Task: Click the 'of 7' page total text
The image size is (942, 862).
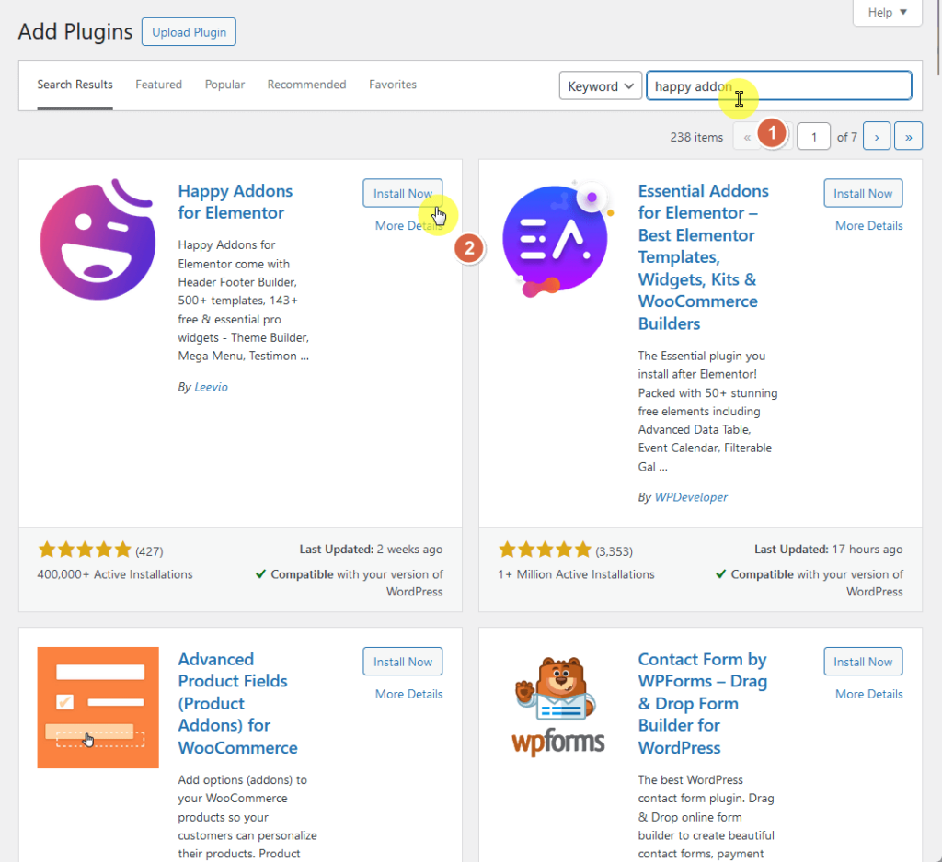Action: tap(846, 137)
